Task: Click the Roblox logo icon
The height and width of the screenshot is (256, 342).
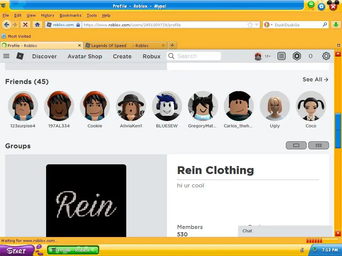Action: (x=20, y=56)
